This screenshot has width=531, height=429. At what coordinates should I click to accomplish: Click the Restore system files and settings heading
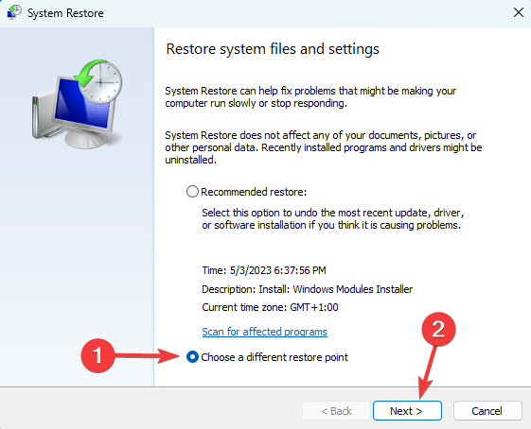tap(273, 49)
